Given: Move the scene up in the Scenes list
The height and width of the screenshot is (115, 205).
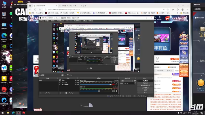Looking at the screenshot, I should [46, 93].
